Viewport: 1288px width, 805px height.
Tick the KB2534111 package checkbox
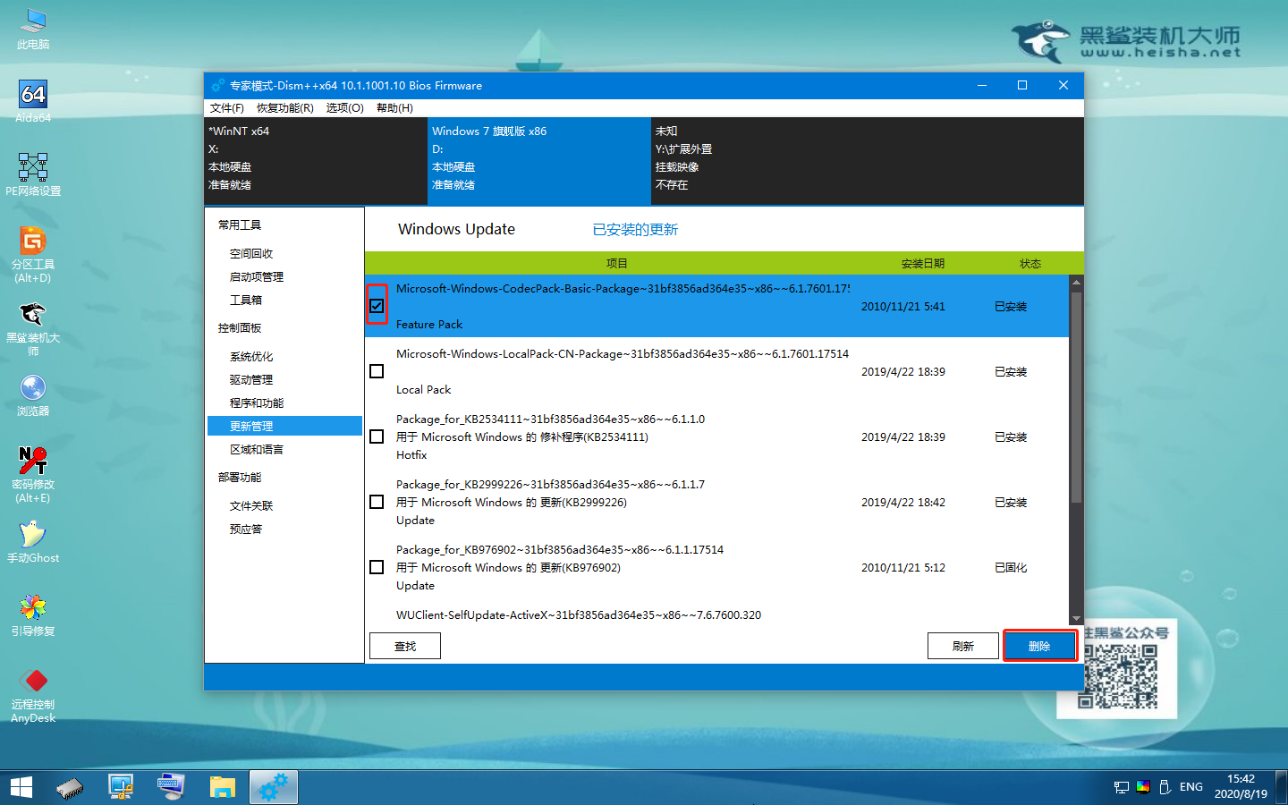coord(377,436)
